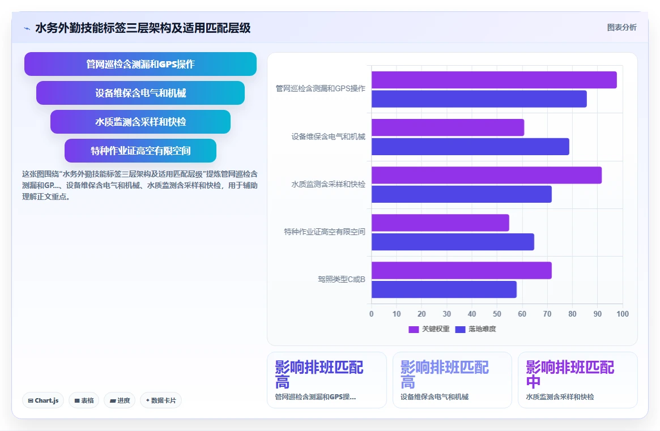The width and height of the screenshot is (660, 431).
Task: Click the 进度 tag chip
Action: click(120, 400)
